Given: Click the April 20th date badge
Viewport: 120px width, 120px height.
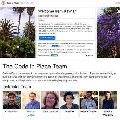Looking at the screenshot, I should pos(55,46).
